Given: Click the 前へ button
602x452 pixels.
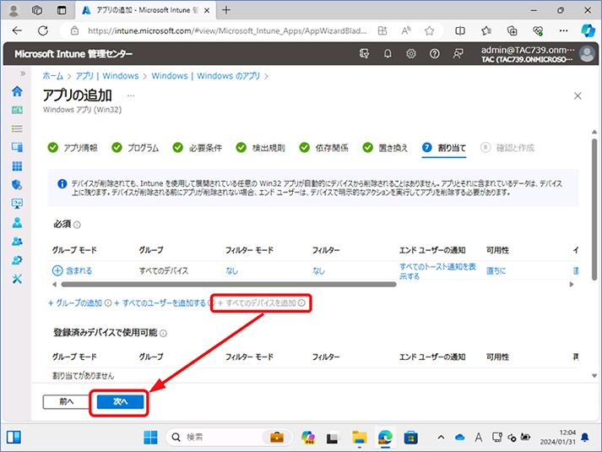Looking at the screenshot, I should pos(67,401).
